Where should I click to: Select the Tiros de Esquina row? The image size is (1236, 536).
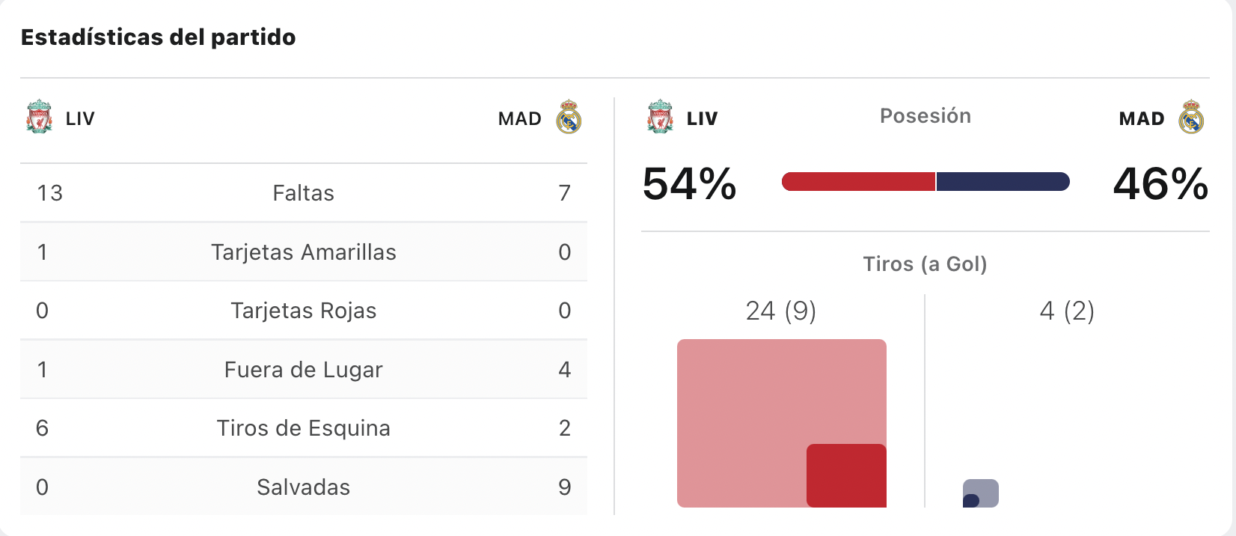(304, 427)
